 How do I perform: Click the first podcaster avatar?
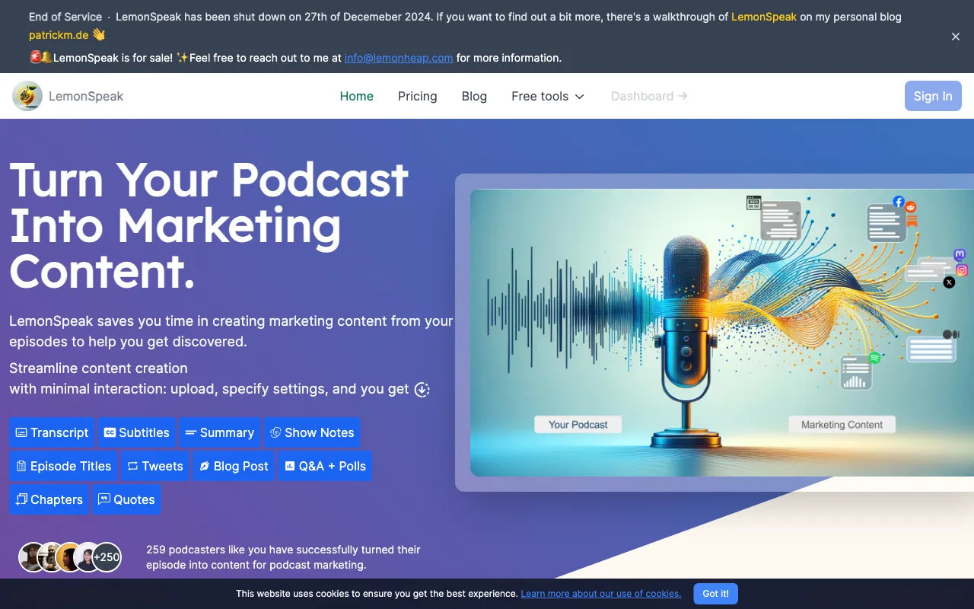pyautogui.click(x=33, y=557)
